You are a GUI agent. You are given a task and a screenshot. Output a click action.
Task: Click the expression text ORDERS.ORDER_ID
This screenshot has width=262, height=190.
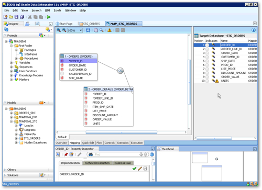(x=72, y=174)
